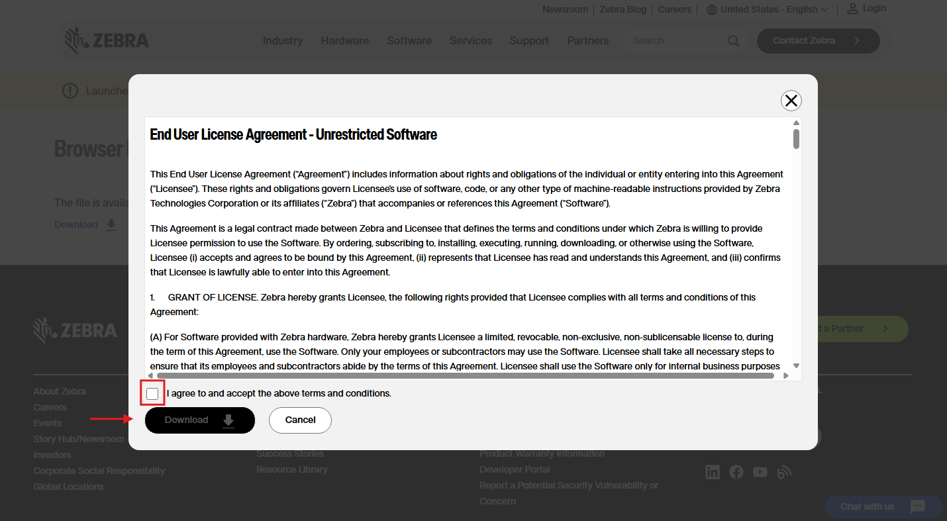Click right arrow of horizontal scrollbar

tap(786, 375)
